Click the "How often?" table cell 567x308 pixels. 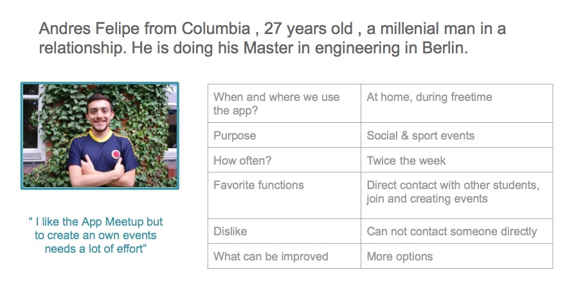[283, 161]
